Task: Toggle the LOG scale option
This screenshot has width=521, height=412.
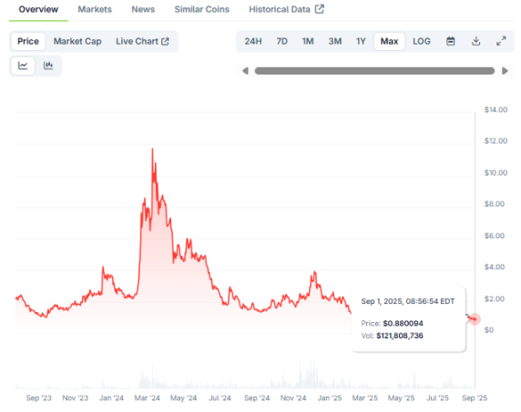Action: 422,41
